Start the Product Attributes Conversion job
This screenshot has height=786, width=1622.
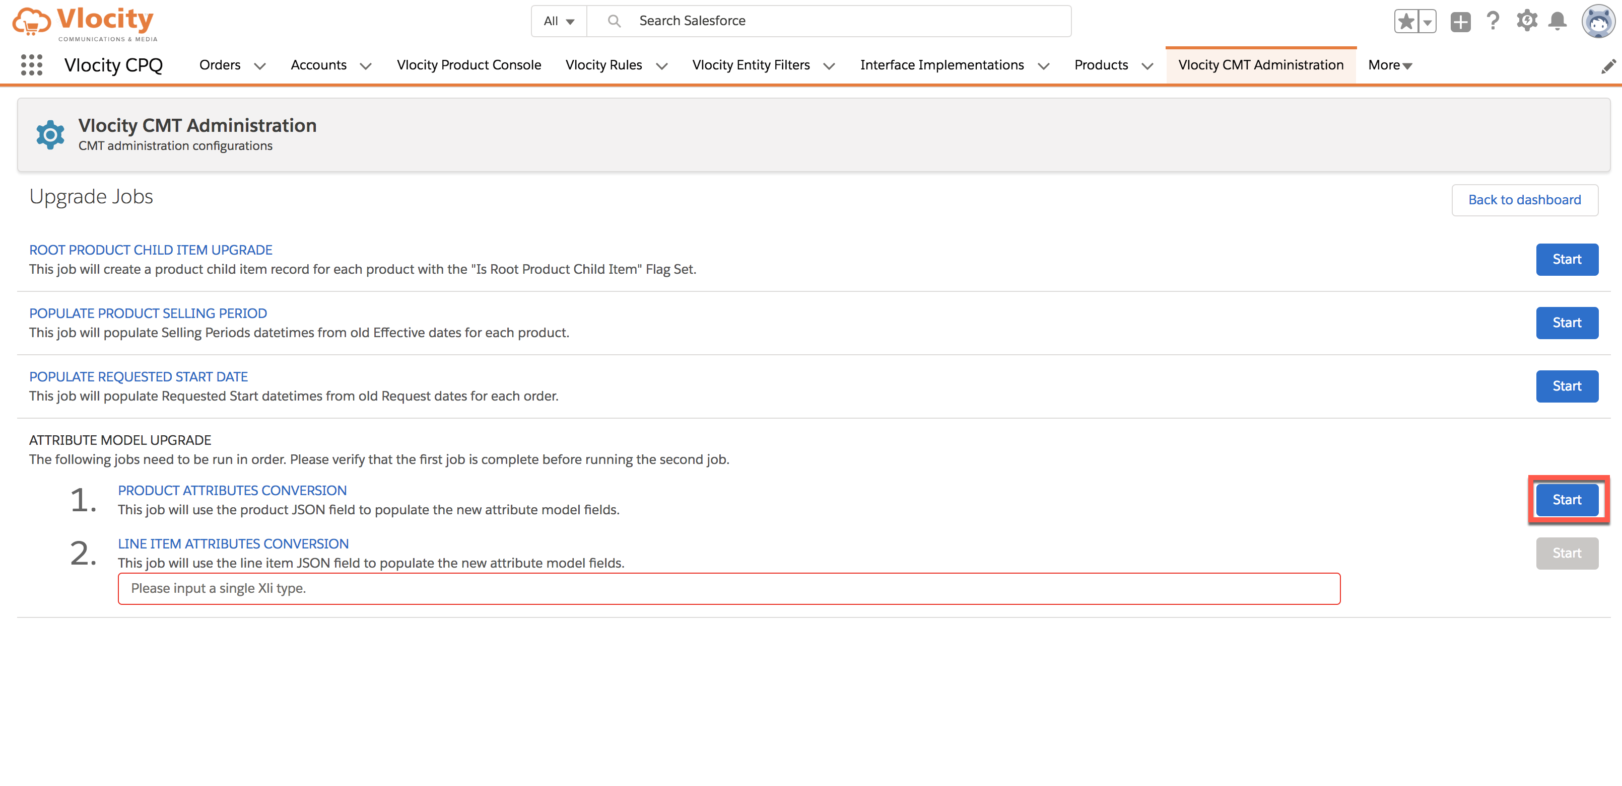coord(1567,500)
